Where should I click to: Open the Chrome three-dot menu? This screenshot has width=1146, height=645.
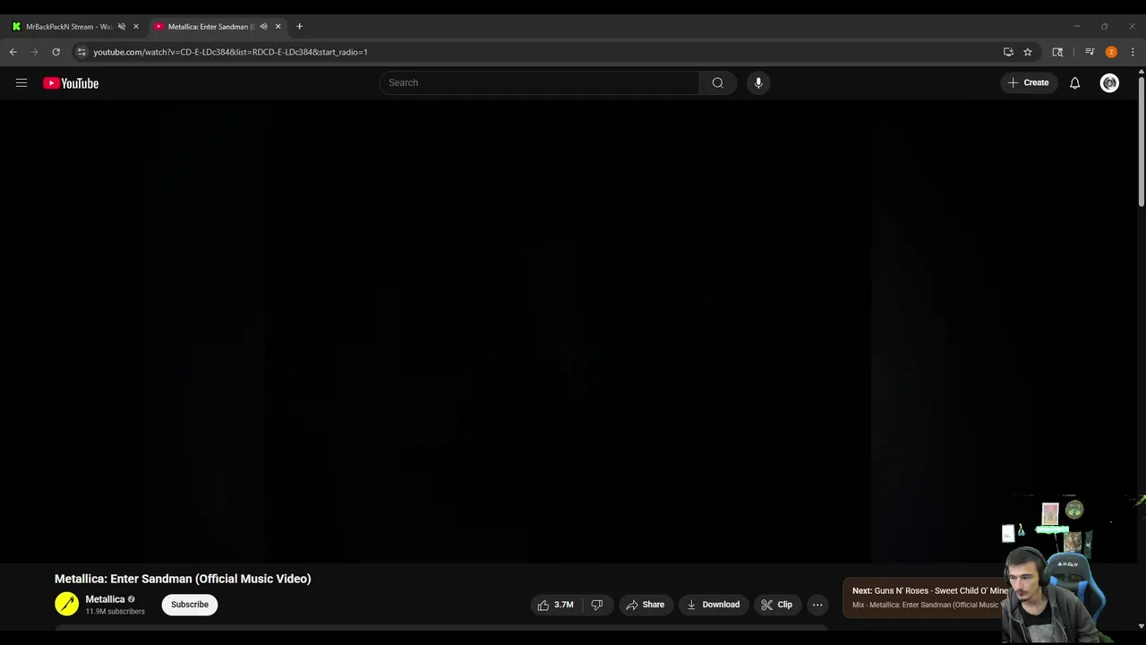(1133, 52)
